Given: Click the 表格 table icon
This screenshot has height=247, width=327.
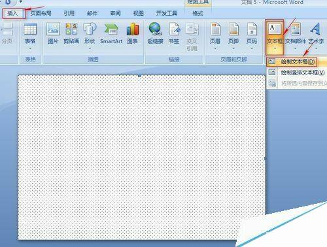Looking at the screenshot, I should [x=30, y=29].
